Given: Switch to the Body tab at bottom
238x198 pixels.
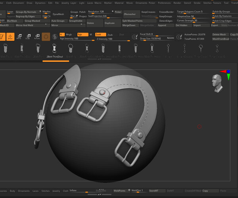Looking at the screenshot, I should (12, 191).
